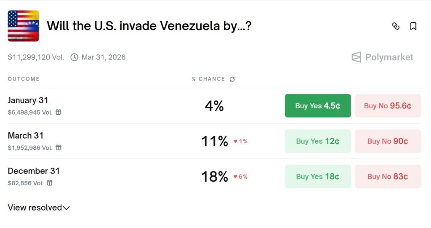The image size is (431, 228).
Task: Click the clock icon by Mar 31, 2026
Action: click(74, 57)
